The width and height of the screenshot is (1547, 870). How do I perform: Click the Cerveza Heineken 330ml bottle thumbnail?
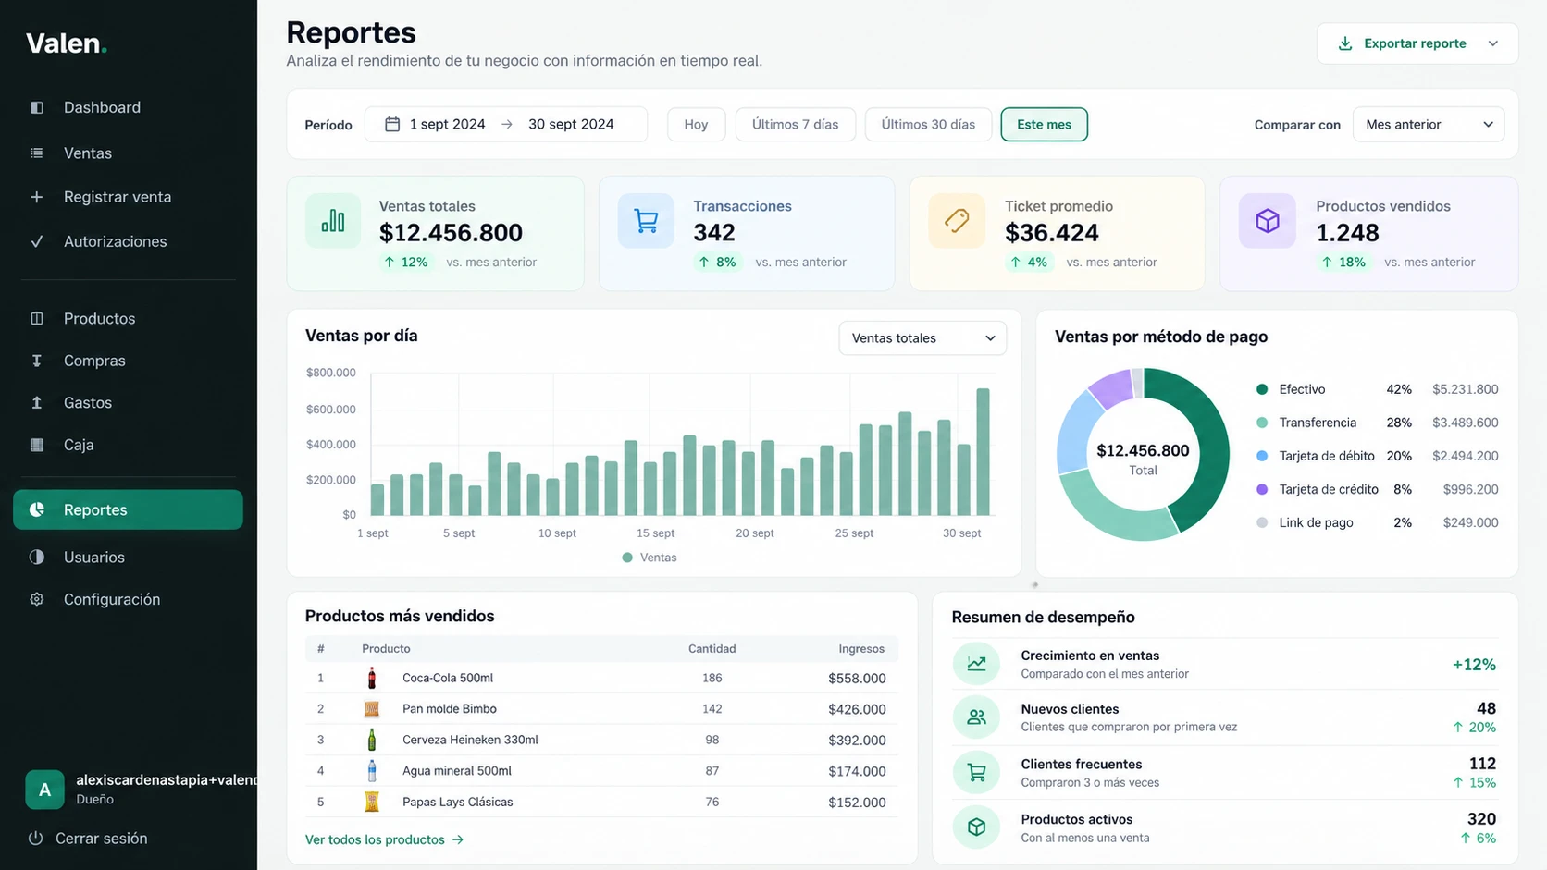(372, 740)
